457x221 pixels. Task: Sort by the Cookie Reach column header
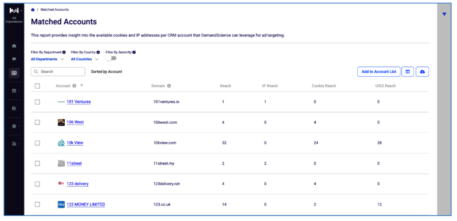(x=324, y=86)
